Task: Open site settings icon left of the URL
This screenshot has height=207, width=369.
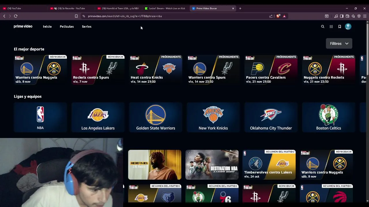Action: [84, 16]
